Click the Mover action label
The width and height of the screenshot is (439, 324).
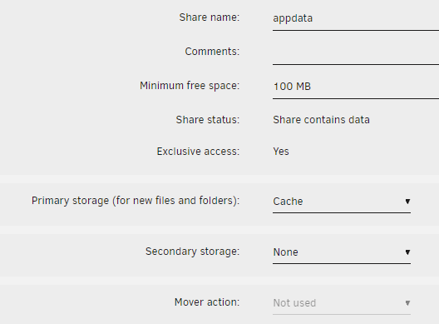tap(207, 302)
